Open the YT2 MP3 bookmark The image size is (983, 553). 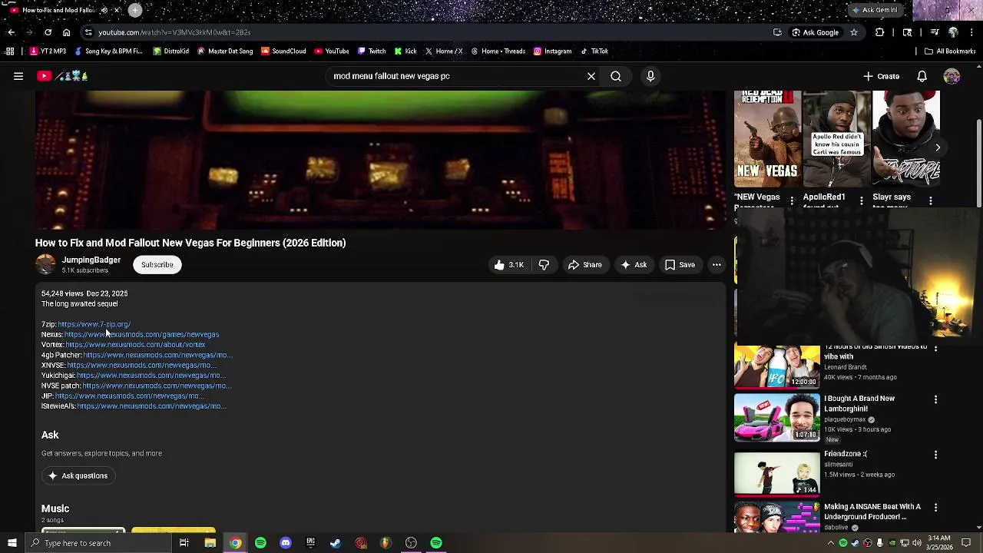click(48, 51)
